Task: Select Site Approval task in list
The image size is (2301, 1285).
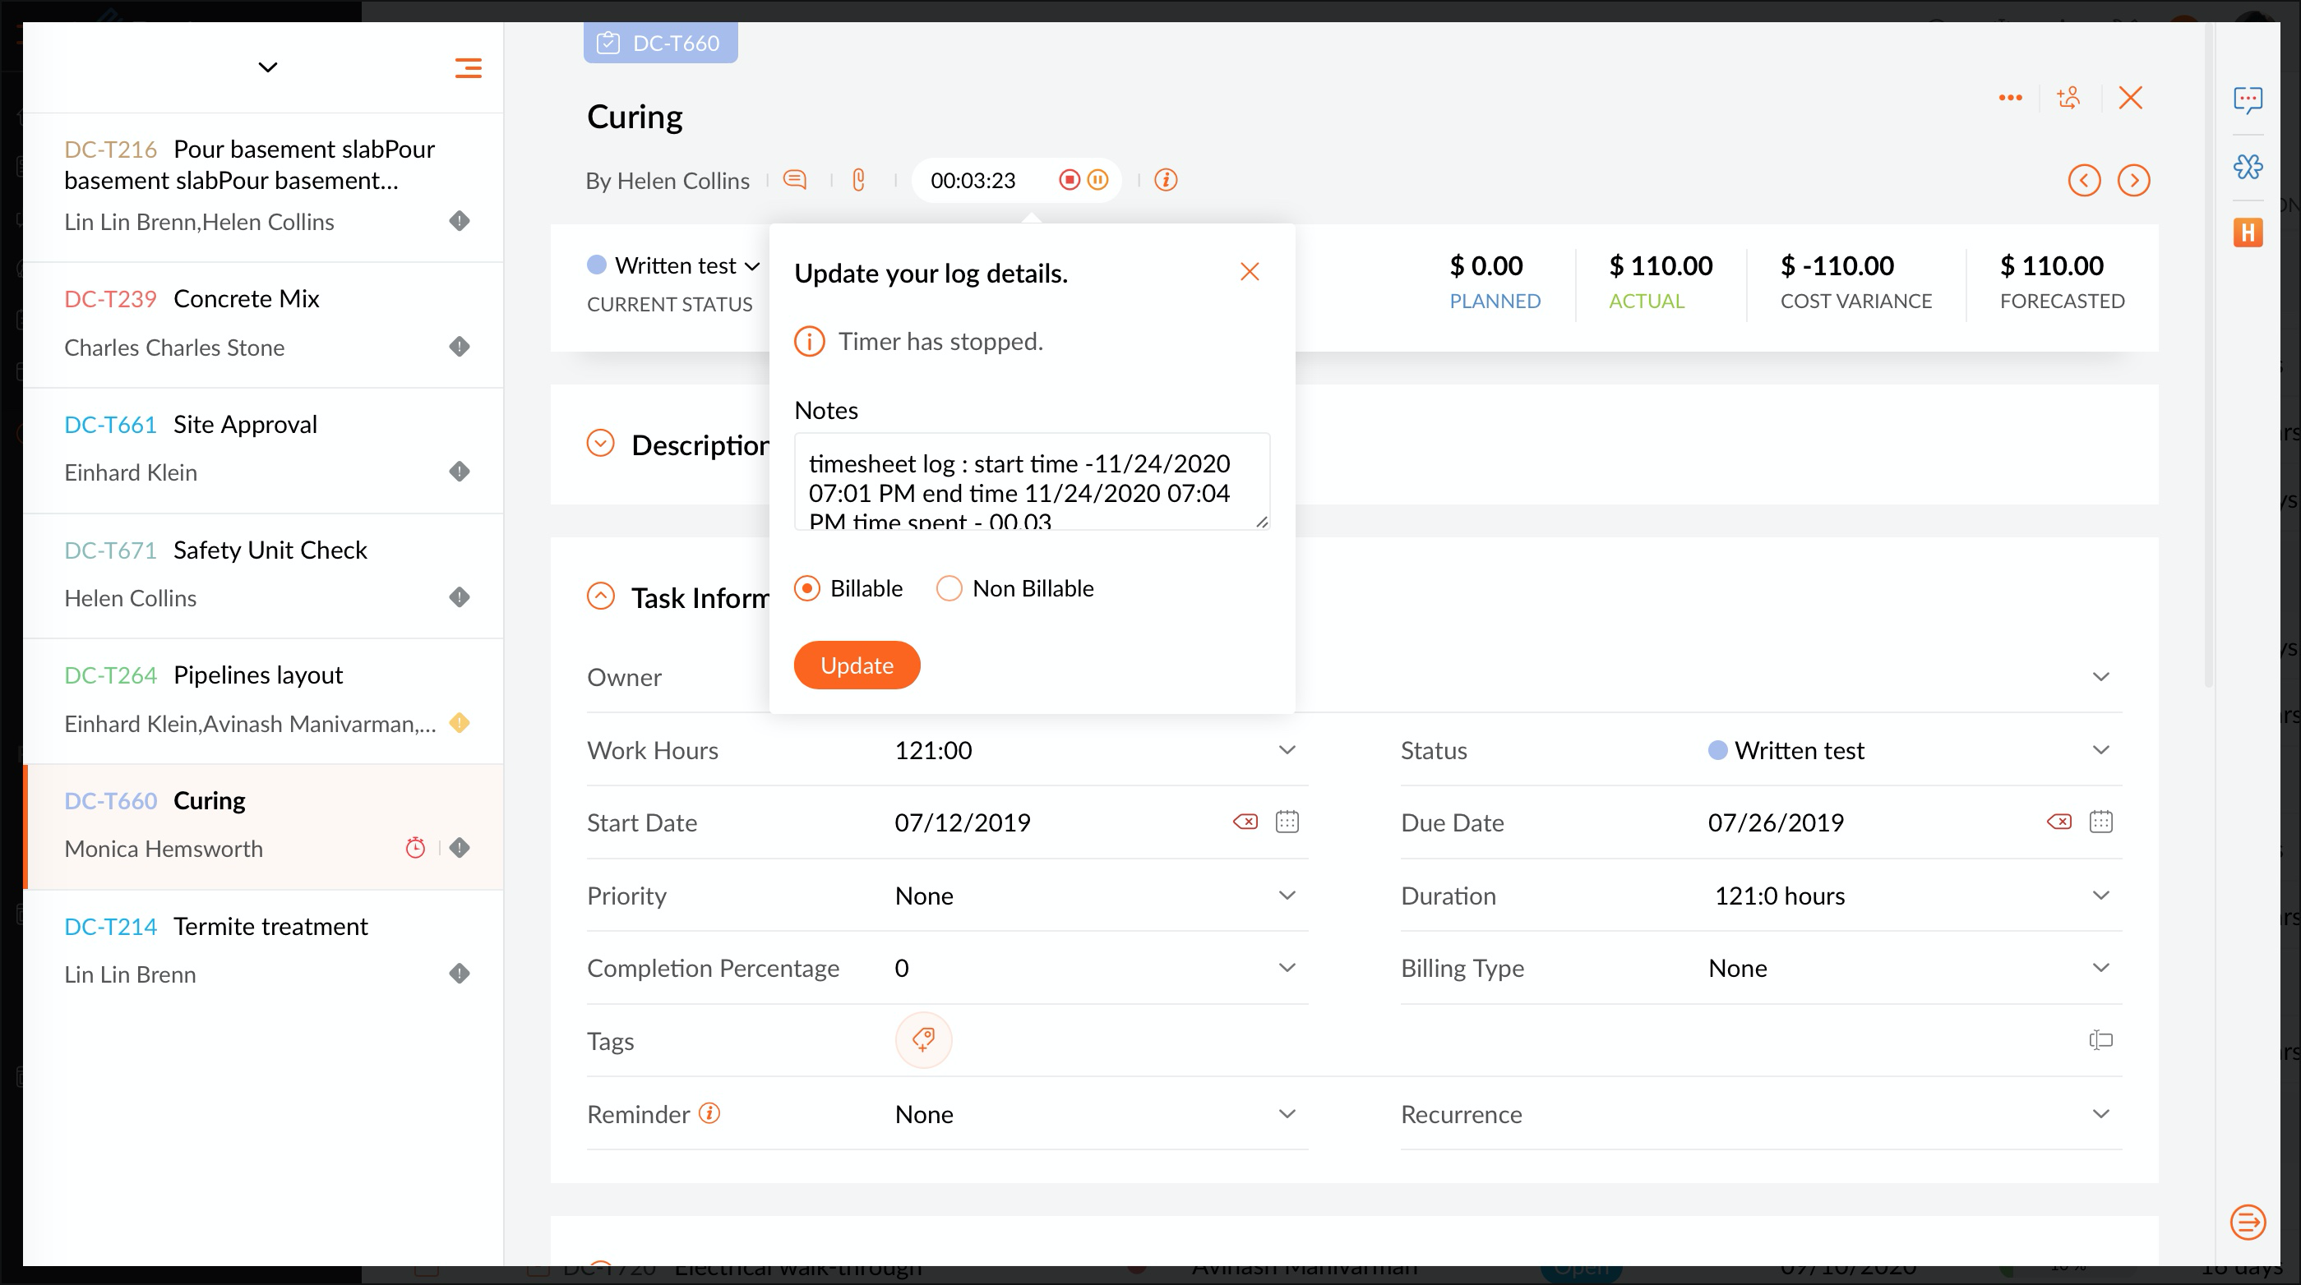Action: (x=245, y=424)
